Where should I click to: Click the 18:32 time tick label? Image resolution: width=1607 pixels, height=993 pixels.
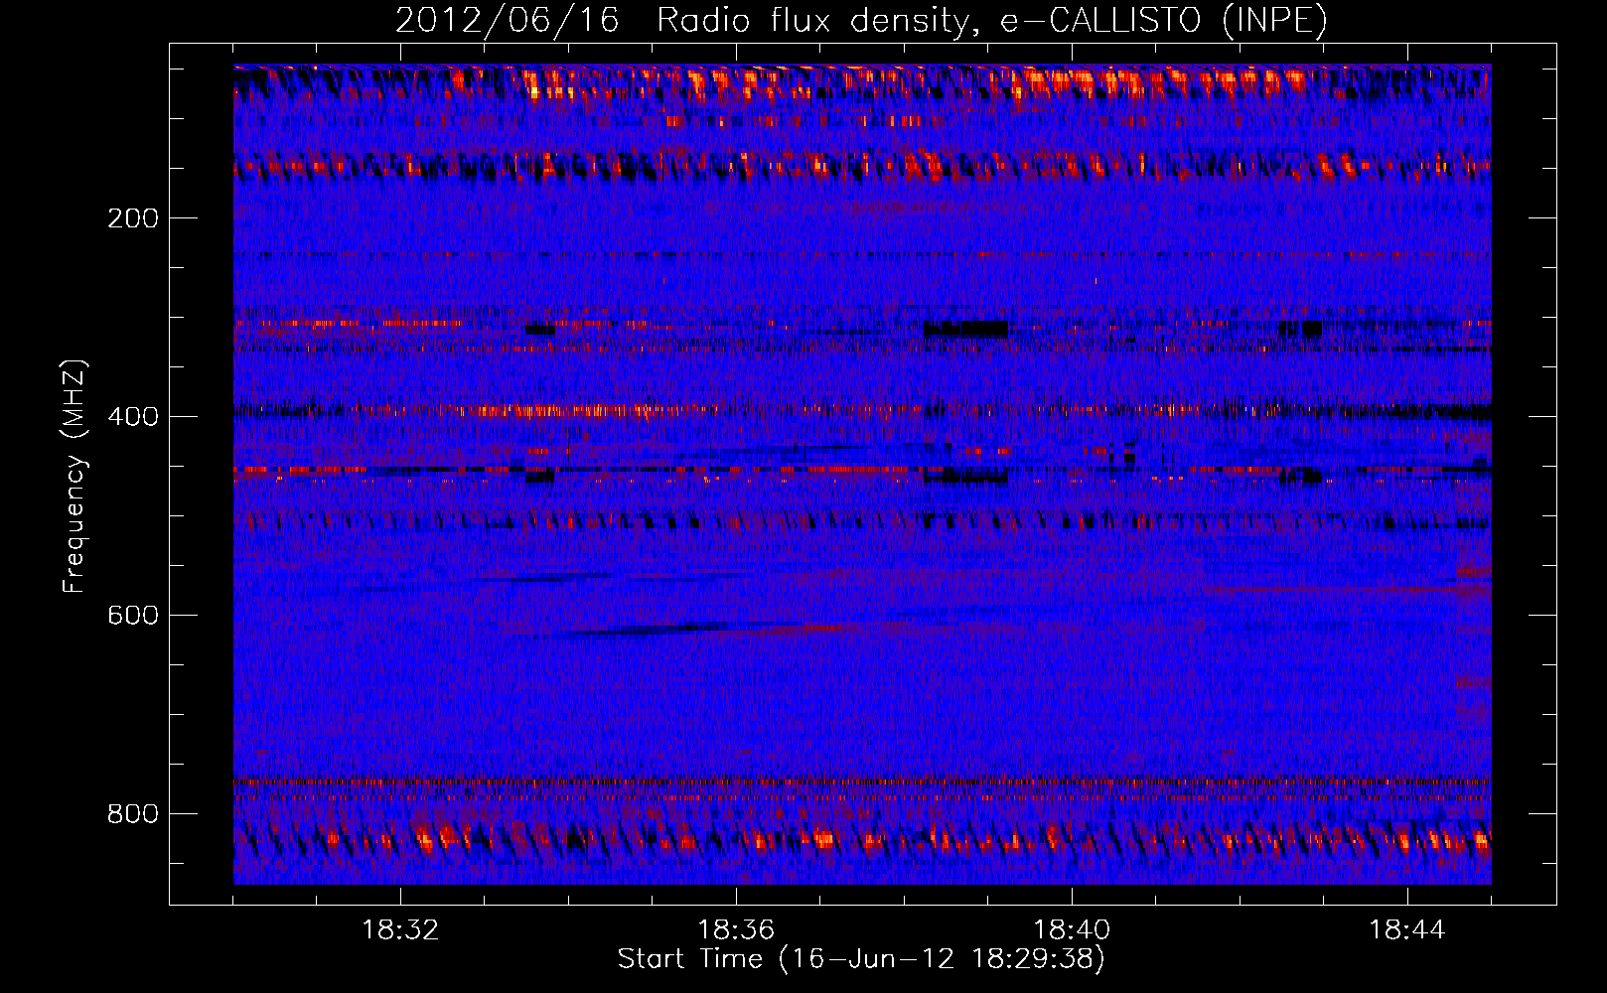coord(400,930)
